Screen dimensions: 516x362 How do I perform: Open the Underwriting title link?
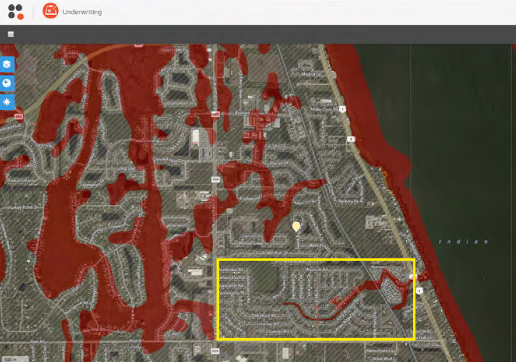tap(82, 12)
